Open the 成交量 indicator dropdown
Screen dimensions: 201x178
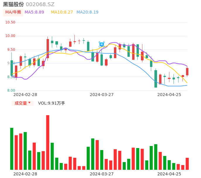(21, 103)
